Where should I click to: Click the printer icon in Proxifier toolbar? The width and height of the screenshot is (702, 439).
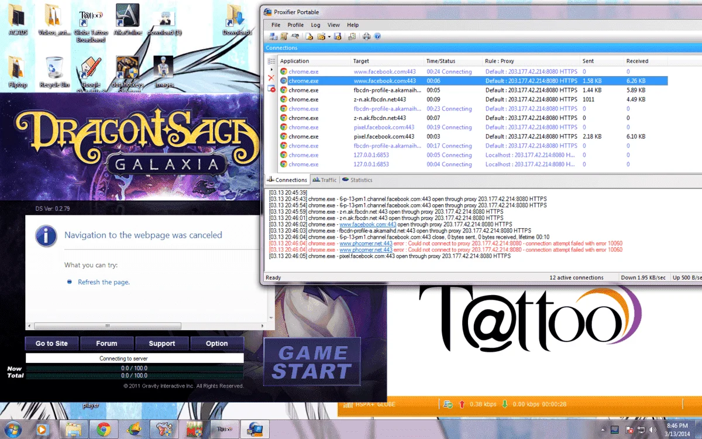click(x=367, y=36)
